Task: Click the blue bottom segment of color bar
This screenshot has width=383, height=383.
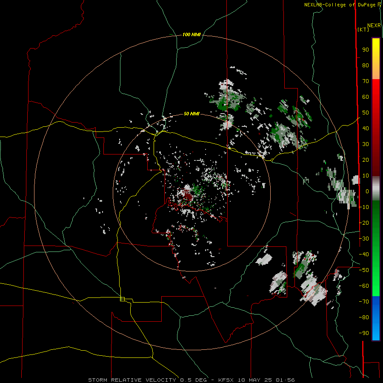Action: pyautogui.click(x=376, y=318)
